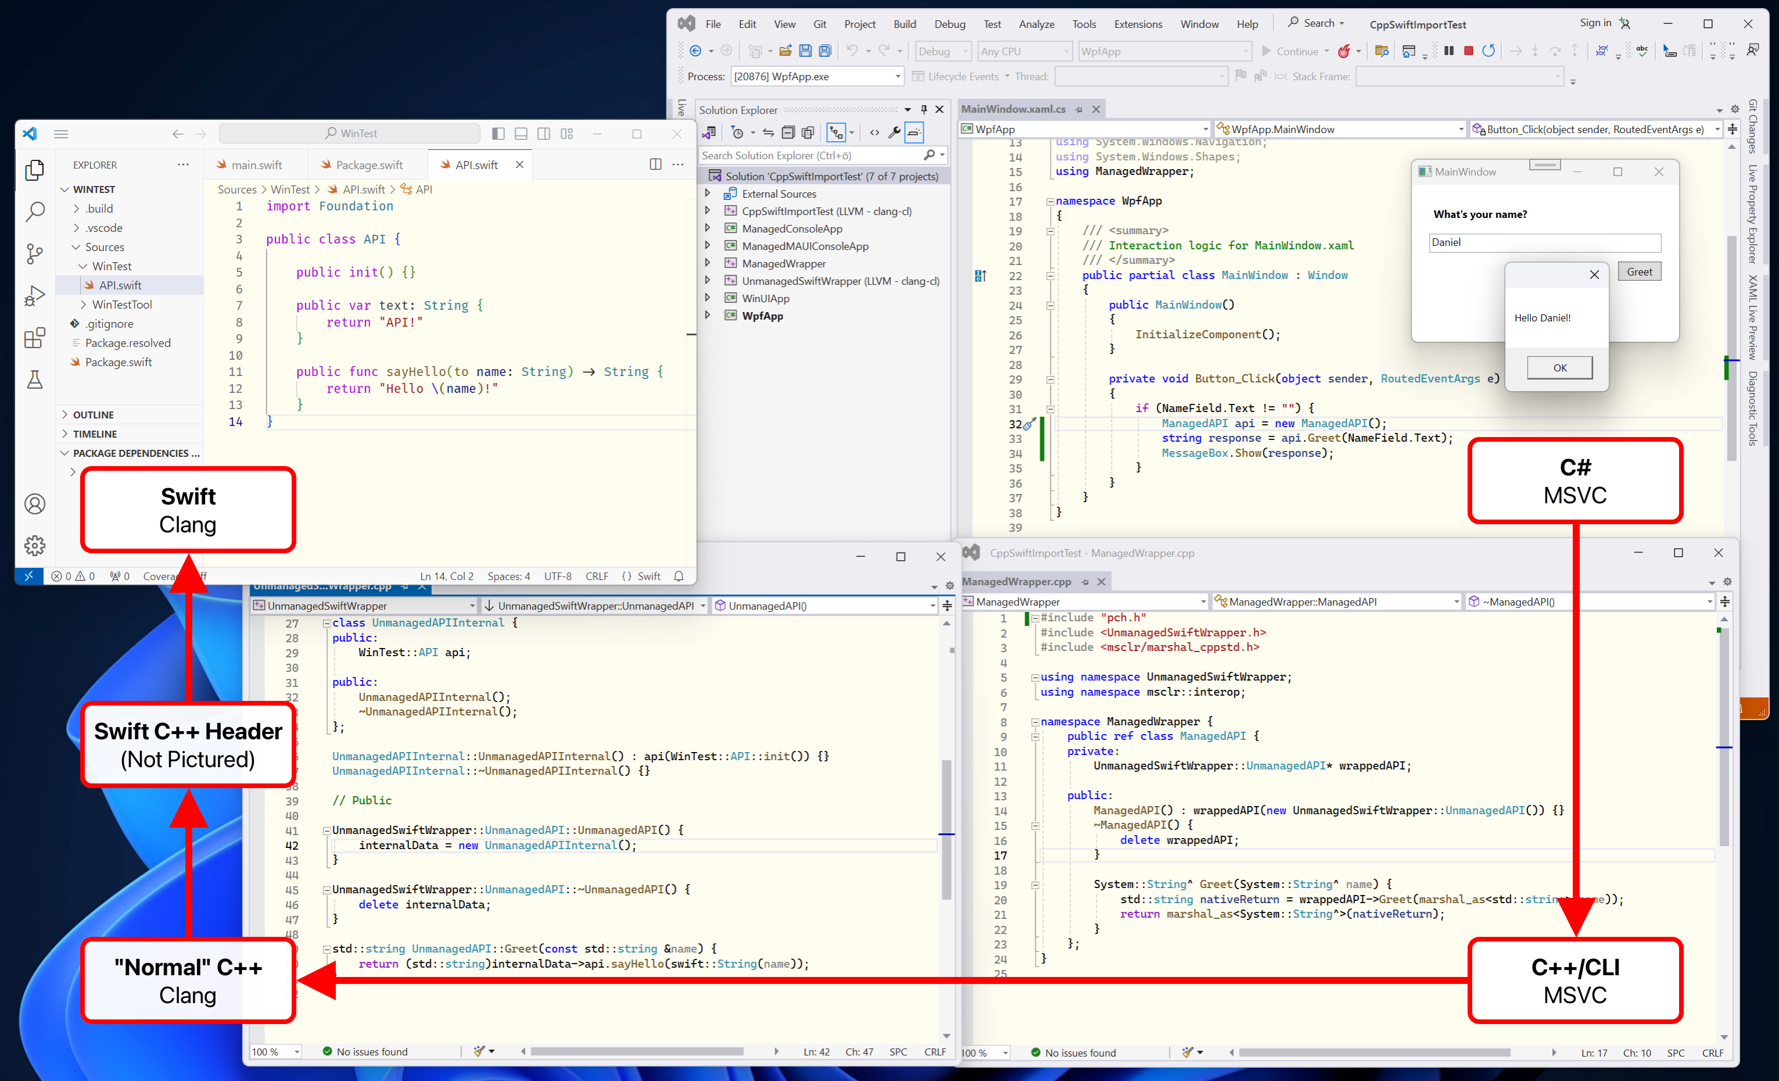Pin the Solution Explorer panel
The height and width of the screenshot is (1081, 1779).
[923, 110]
